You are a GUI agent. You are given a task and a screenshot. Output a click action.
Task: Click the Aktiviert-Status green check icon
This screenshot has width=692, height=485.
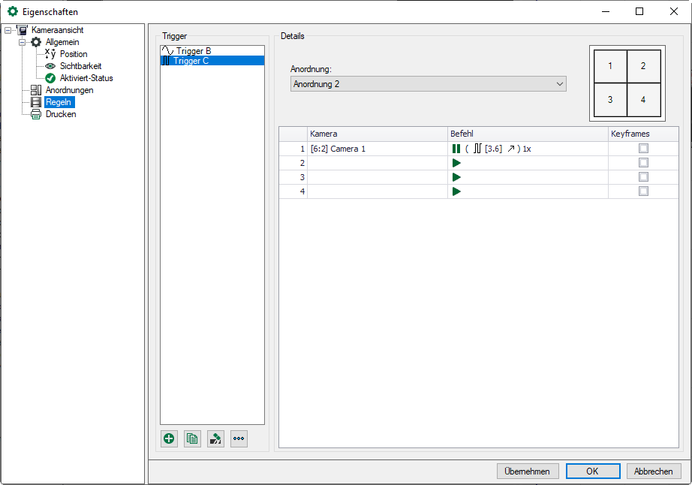50,78
